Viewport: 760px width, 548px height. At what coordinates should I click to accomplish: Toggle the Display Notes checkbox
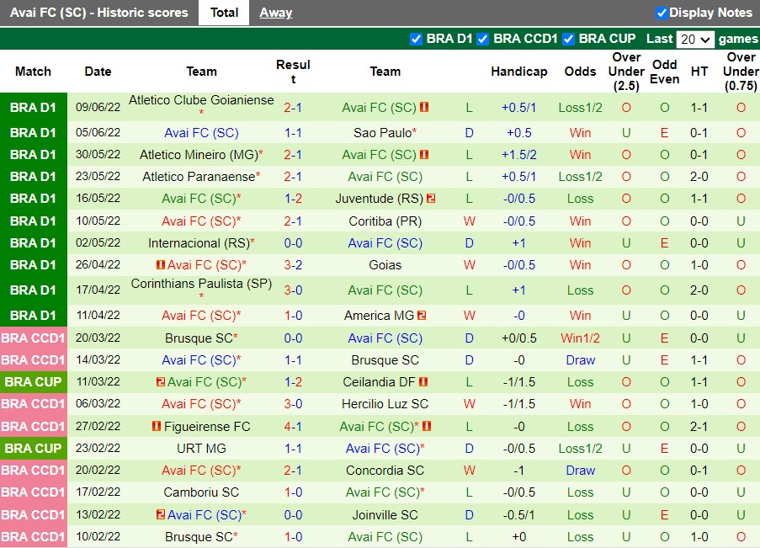tap(662, 13)
